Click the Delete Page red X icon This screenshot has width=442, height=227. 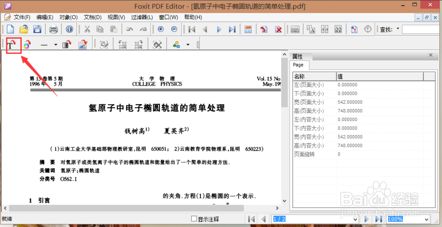point(278,30)
